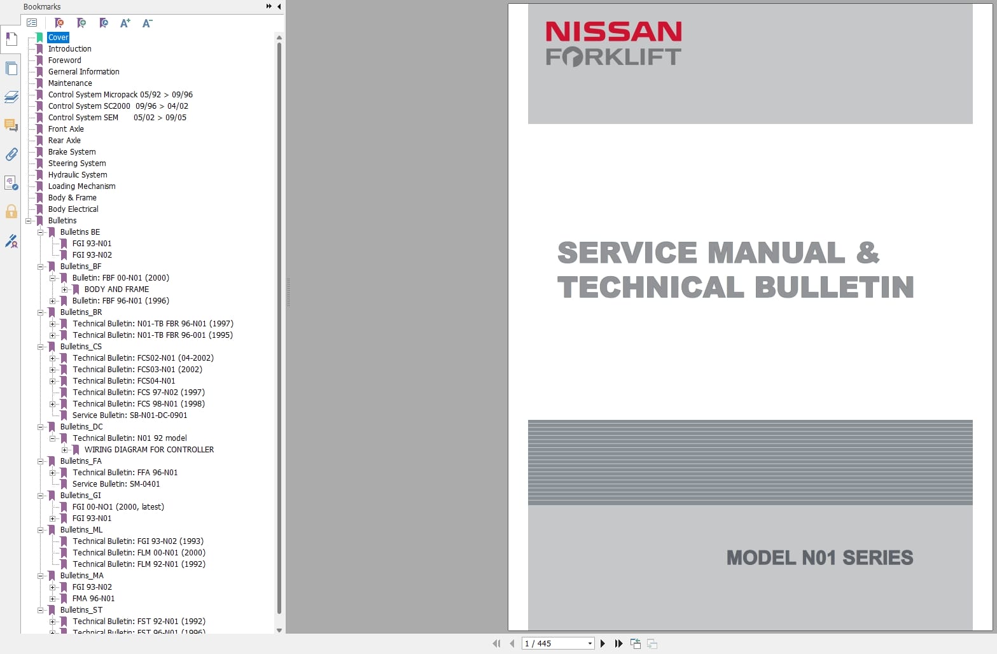Click bookmarks panel scroll down arrow
The image size is (997, 654).
(279, 630)
